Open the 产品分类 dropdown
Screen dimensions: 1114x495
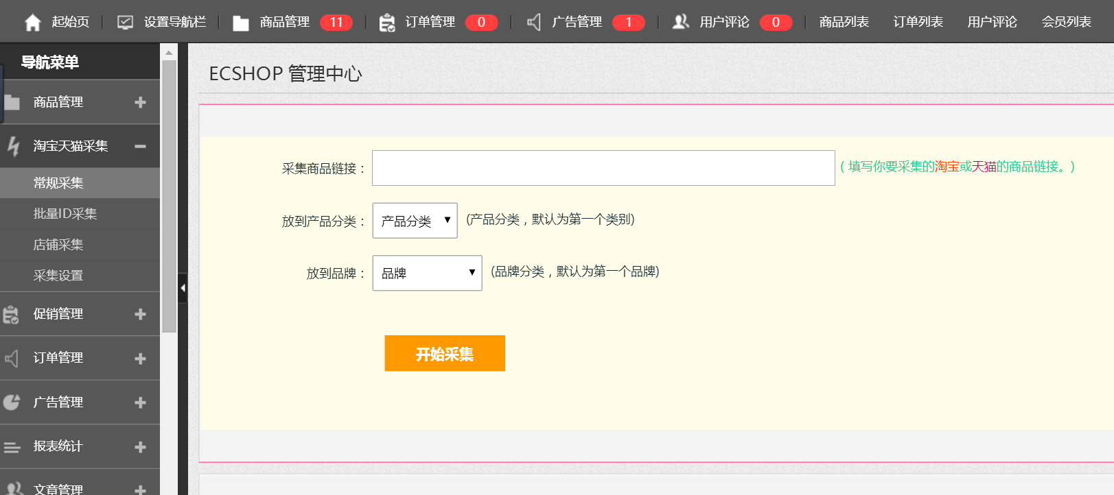coord(415,221)
